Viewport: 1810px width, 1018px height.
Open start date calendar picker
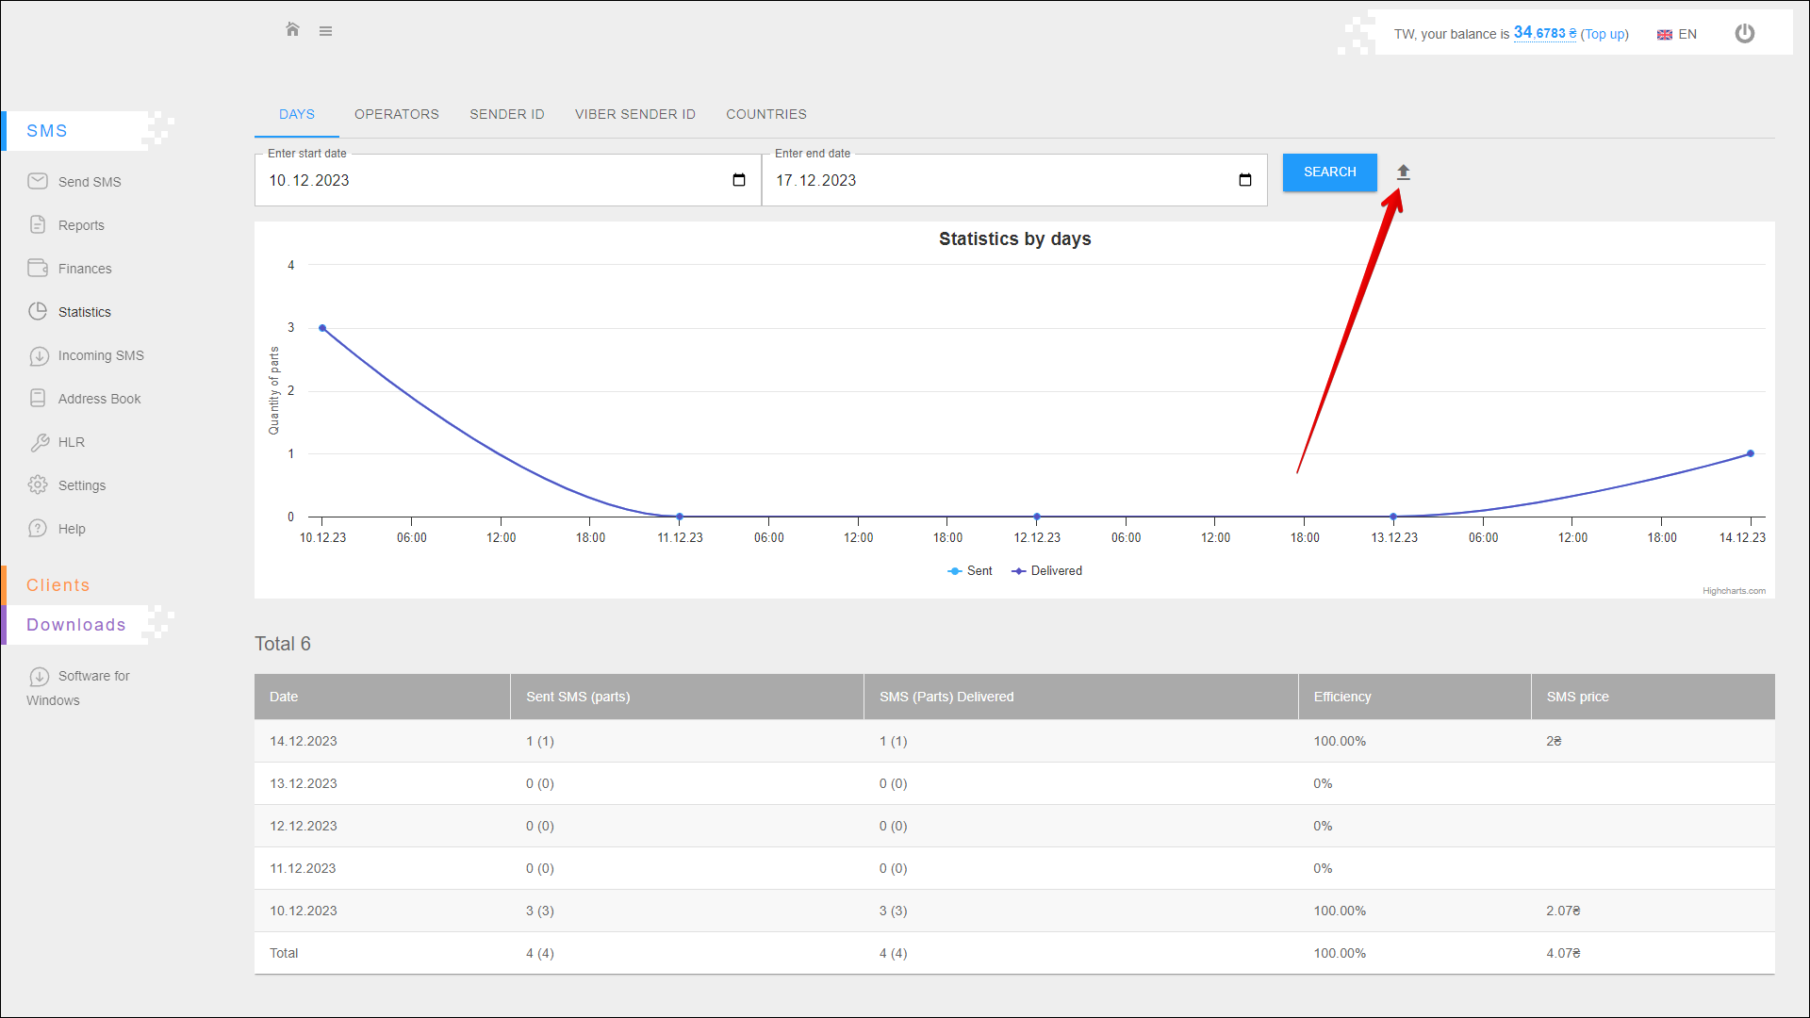(x=739, y=180)
